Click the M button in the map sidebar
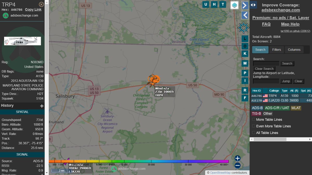The width and height of the screenshot is (312, 175). pos(245,63)
